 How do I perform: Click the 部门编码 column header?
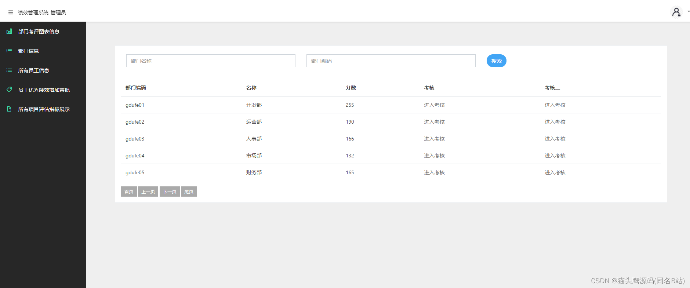pos(136,88)
